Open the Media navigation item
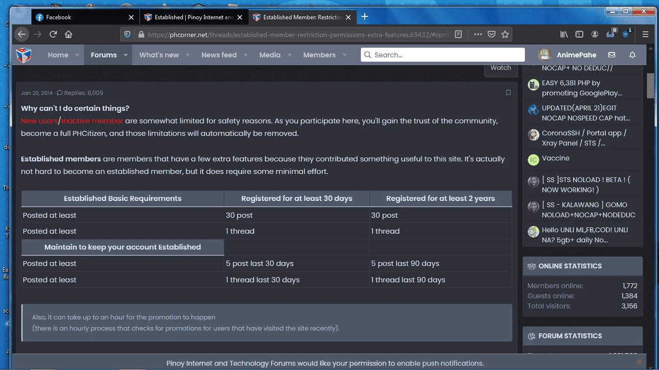Screen dimensions: 659x370 (270, 55)
